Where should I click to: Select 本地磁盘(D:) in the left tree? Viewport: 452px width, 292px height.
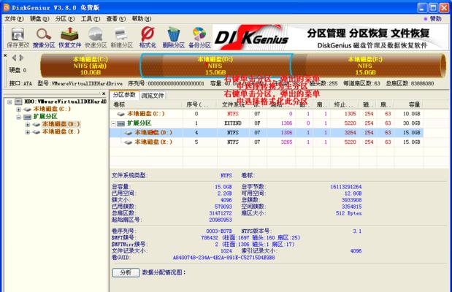click(x=61, y=124)
